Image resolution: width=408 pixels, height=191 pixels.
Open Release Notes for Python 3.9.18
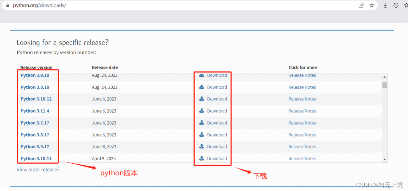coord(302,75)
